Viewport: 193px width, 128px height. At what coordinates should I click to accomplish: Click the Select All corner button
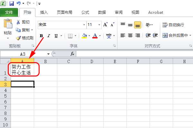pos(5,61)
